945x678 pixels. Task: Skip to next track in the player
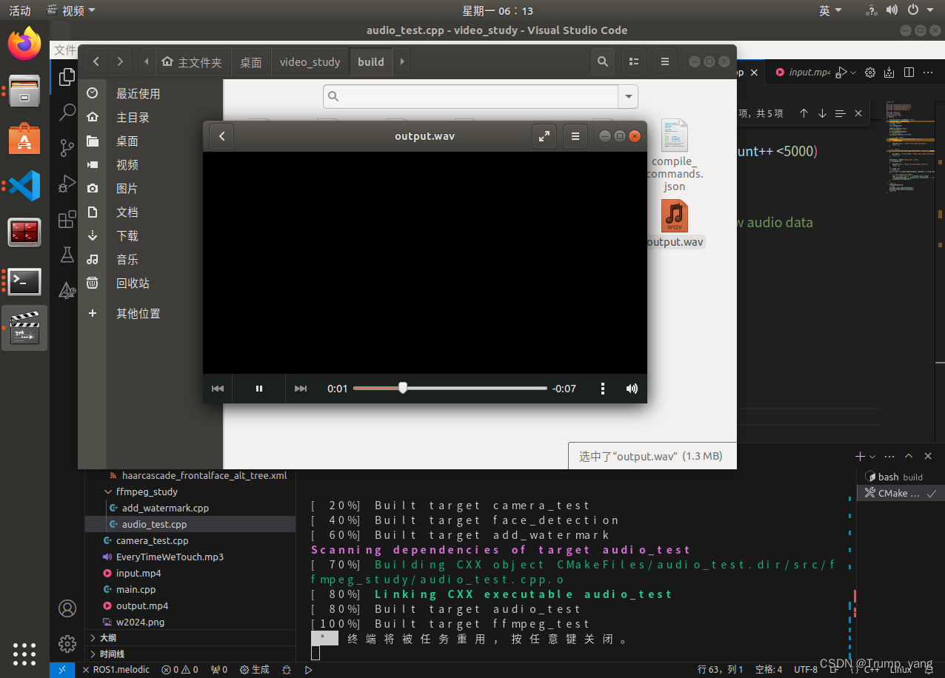tap(301, 389)
